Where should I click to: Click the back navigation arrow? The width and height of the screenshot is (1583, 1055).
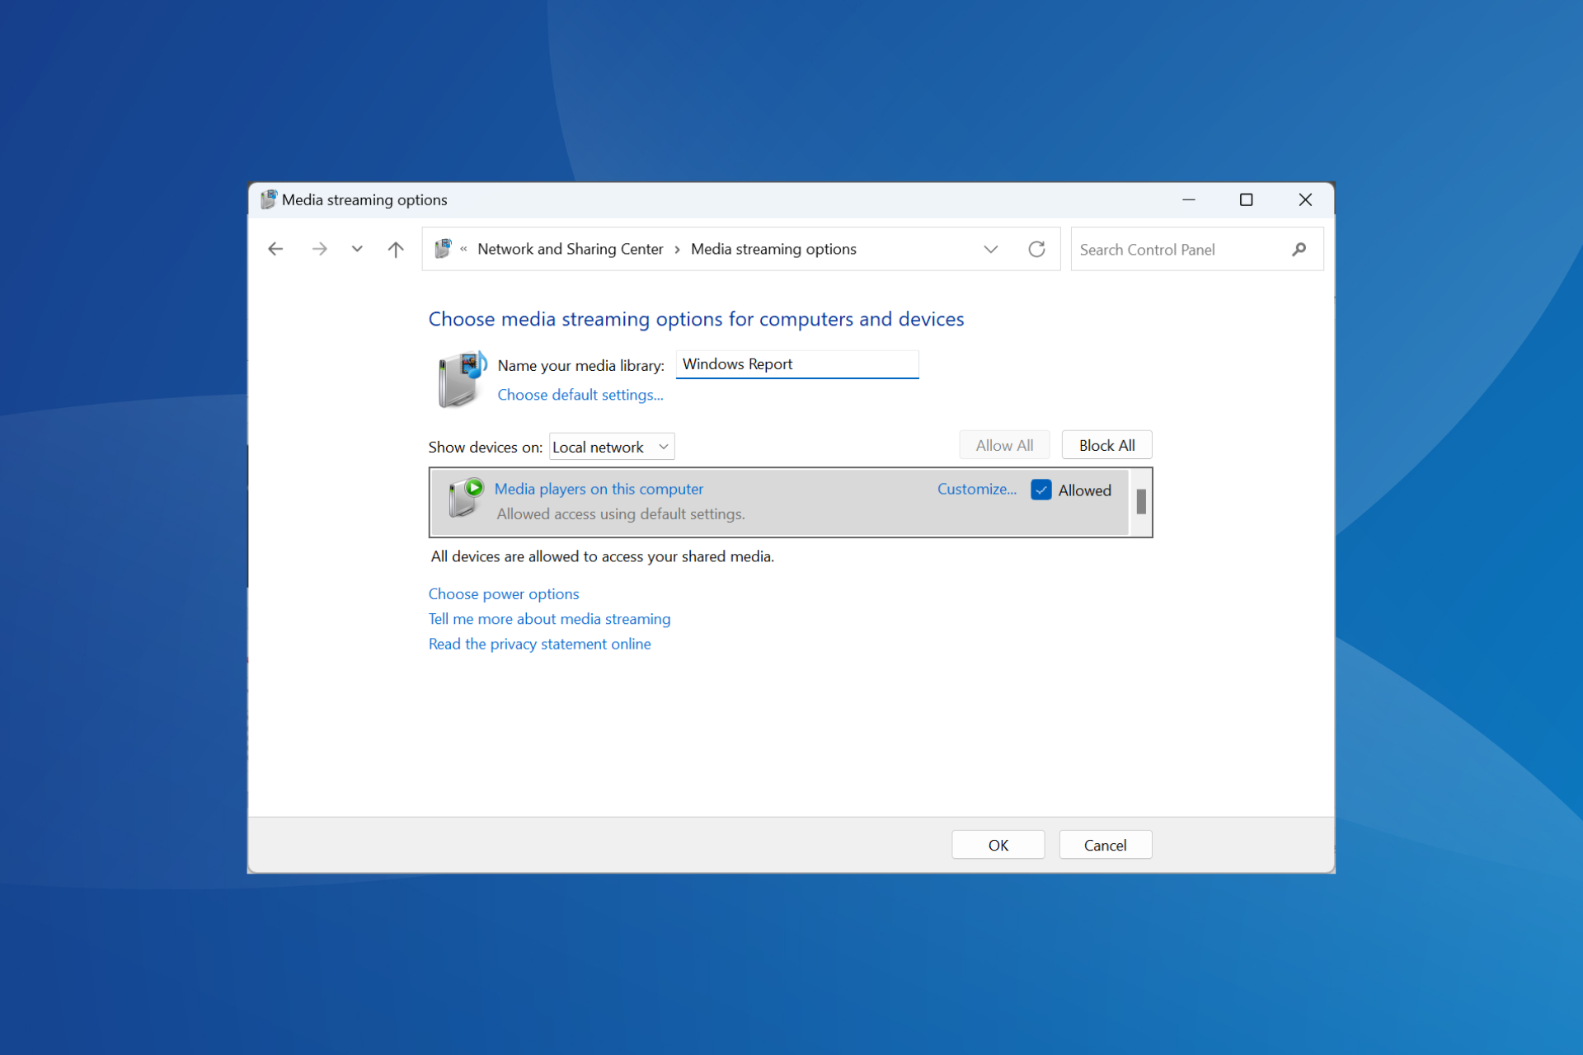pyautogui.click(x=277, y=248)
